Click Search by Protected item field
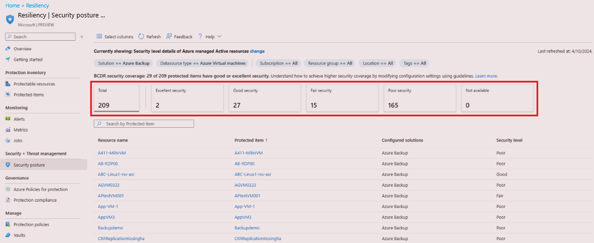Image resolution: width=594 pixels, height=243 pixels. [x=144, y=124]
